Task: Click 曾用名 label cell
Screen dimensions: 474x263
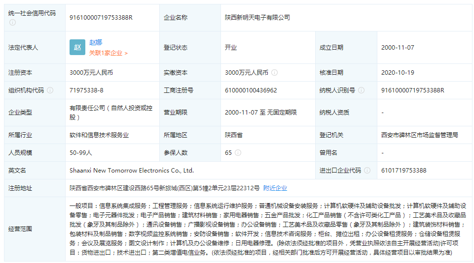Action: tap(346, 153)
